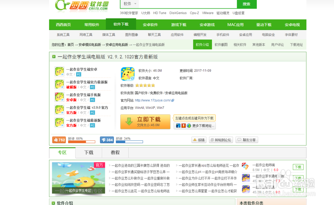334x205 pixels.
Task: Open the official site http://www.17zuoye.com/ link
Action: pos(153,100)
